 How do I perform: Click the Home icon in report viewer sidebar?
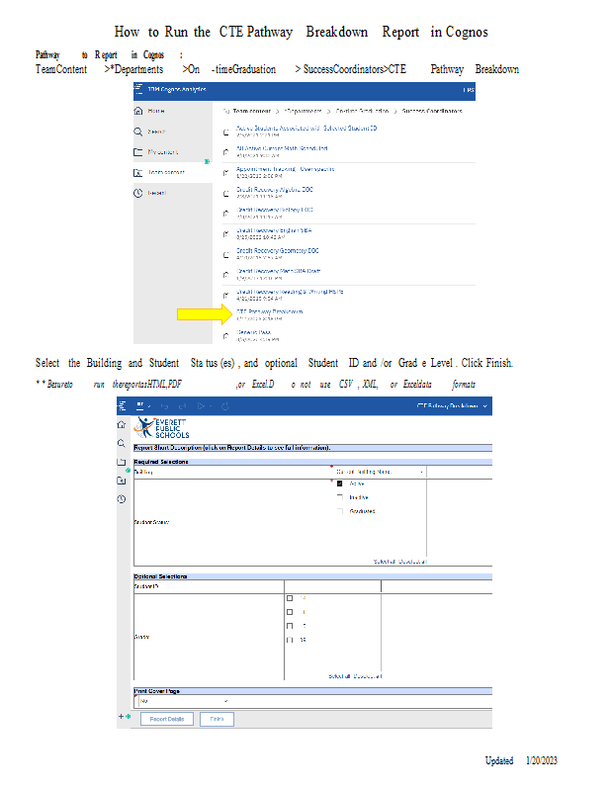121,425
